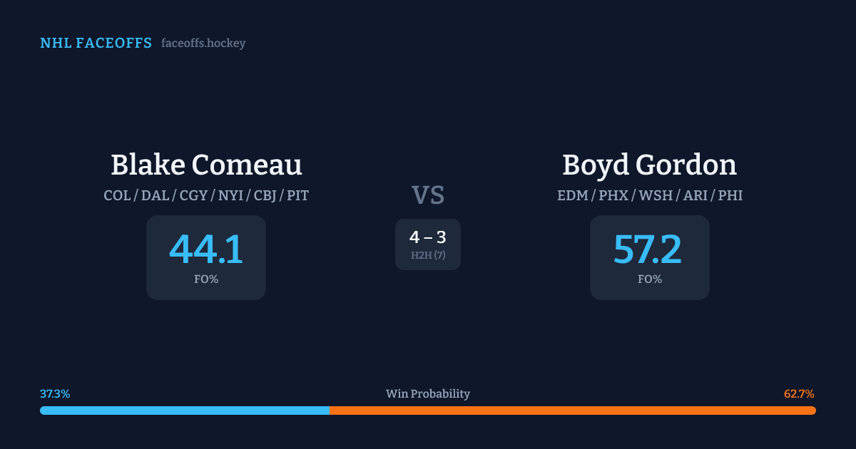Click the Win Probability label

click(428, 393)
